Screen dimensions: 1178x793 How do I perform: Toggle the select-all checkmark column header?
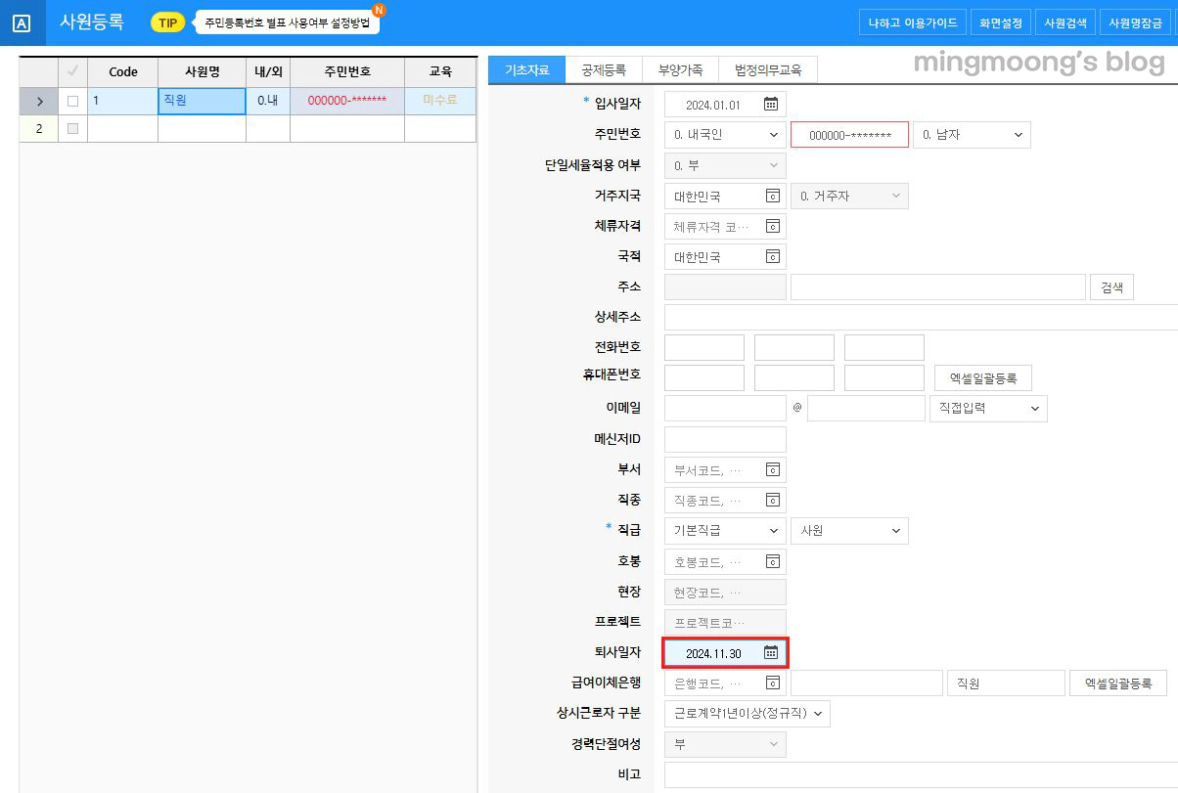coord(71,70)
